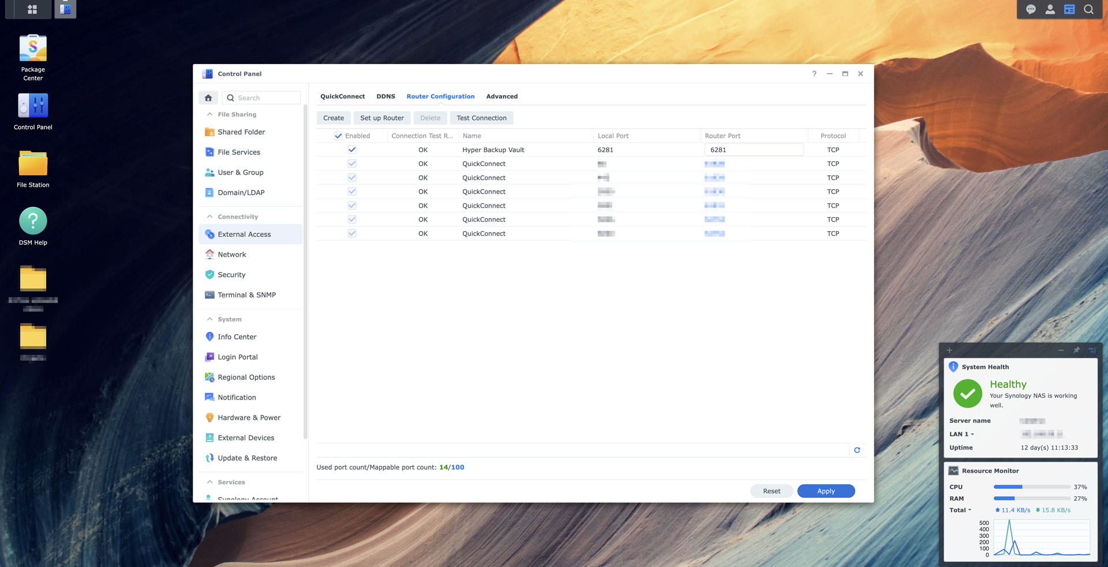Open File Services in sidebar
This screenshot has height=567, width=1108.
pyautogui.click(x=250, y=152)
